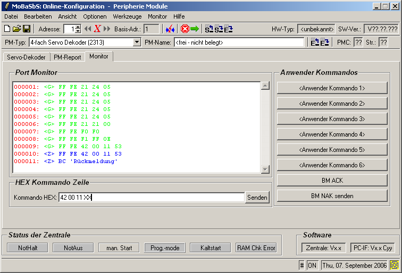Open the PM-Typ dropdown list
The image size is (402, 273).
[137, 42]
